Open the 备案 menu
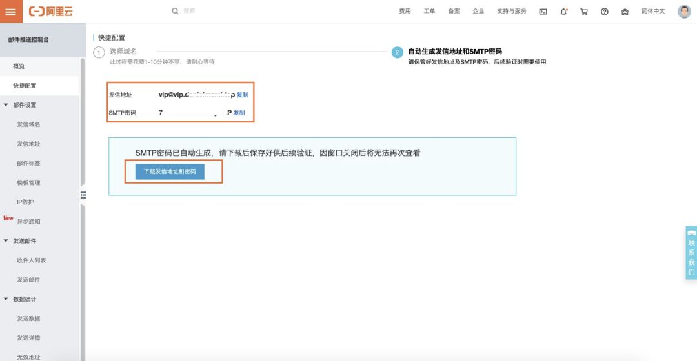This screenshot has height=361, width=697. 454,11
